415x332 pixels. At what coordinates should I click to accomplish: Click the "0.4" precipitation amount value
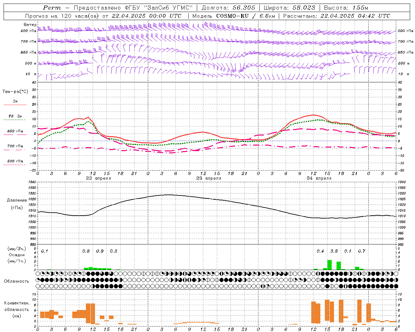(320, 251)
